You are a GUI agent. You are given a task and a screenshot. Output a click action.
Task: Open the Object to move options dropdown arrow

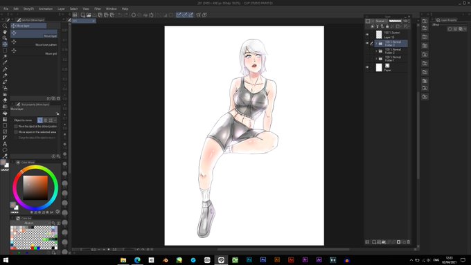(x=55, y=120)
